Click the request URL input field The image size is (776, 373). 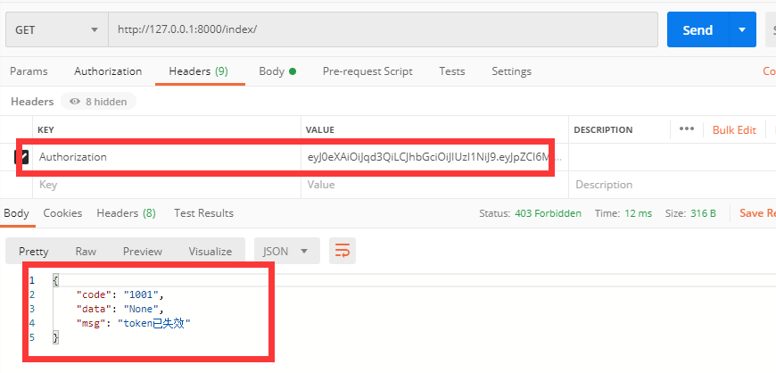pyautogui.click(x=384, y=29)
